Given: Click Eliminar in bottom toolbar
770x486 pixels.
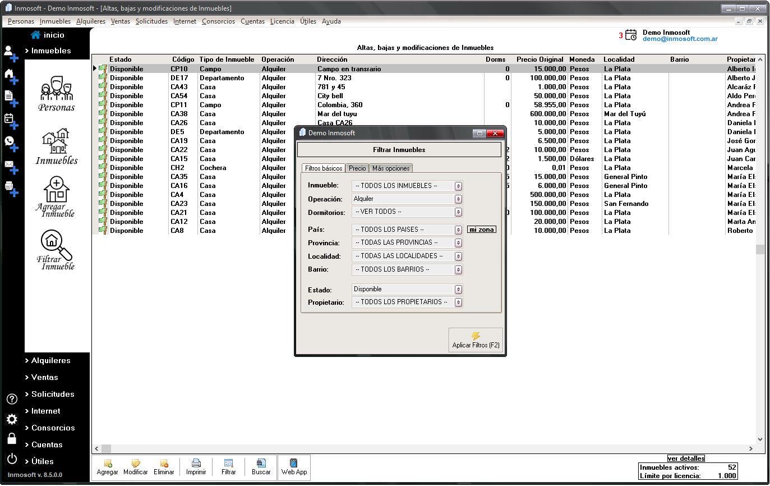Looking at the screenshot, I should pyautogui.click(x=164, y=467).
